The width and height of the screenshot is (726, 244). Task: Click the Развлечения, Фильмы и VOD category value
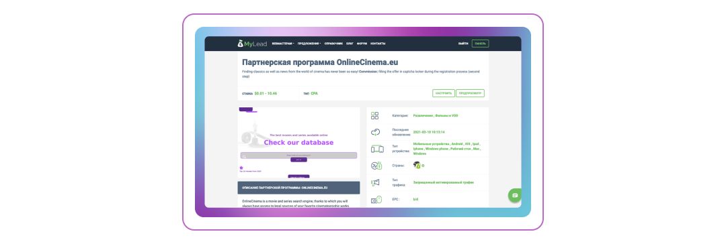click(435, 115)
